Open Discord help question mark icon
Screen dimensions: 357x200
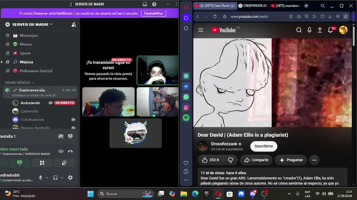tap(154, 4)
